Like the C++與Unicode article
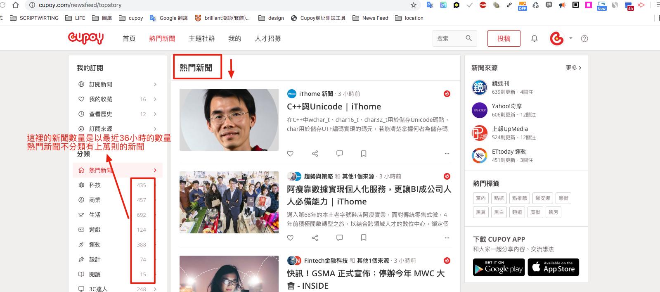Viewport: 660px width, 292px height. [290, 154]
